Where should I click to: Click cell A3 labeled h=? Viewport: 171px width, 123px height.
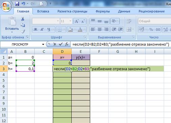click(x=12, y=69)
